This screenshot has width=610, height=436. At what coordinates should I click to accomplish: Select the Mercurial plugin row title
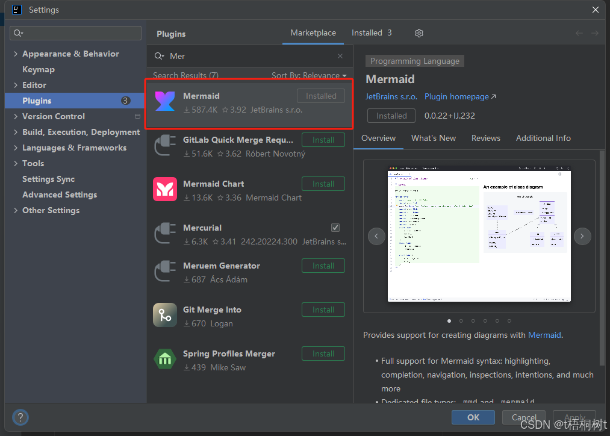click(202, 228)
